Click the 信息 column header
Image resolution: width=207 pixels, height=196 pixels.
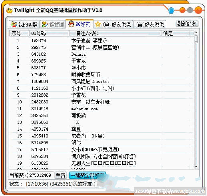pyautogui.click(x=175, y=33)
